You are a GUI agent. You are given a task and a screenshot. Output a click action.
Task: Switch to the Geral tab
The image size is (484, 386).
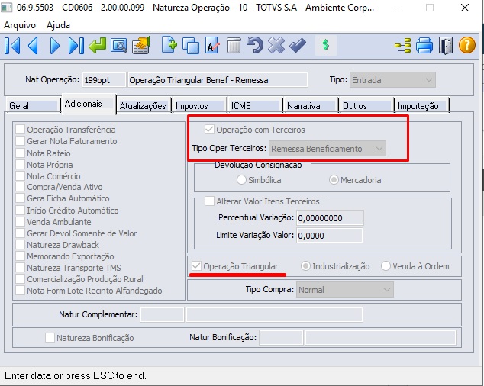coord(32,106)
